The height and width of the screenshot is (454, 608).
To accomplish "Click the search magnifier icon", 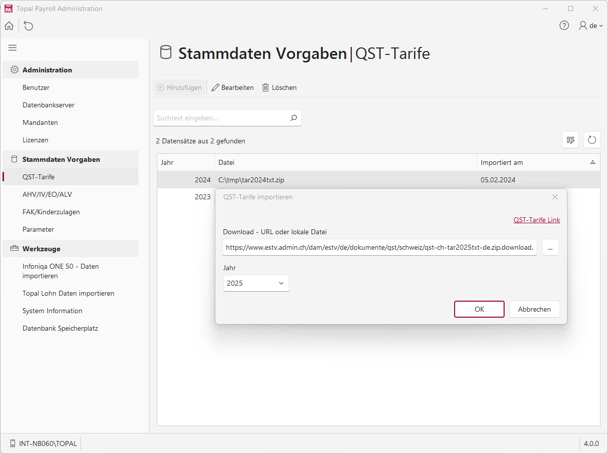I will pos(294,118).
